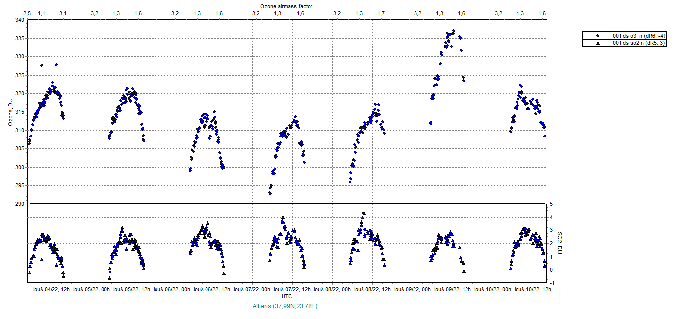674x319 pixels.
Task: Select the '001 ds o3 n' legend entry
Action: coord(639,36)
